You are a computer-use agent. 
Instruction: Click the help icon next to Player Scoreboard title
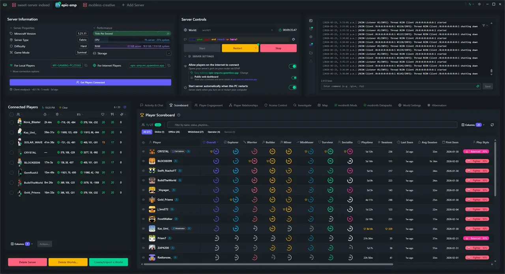pos(178,115)
